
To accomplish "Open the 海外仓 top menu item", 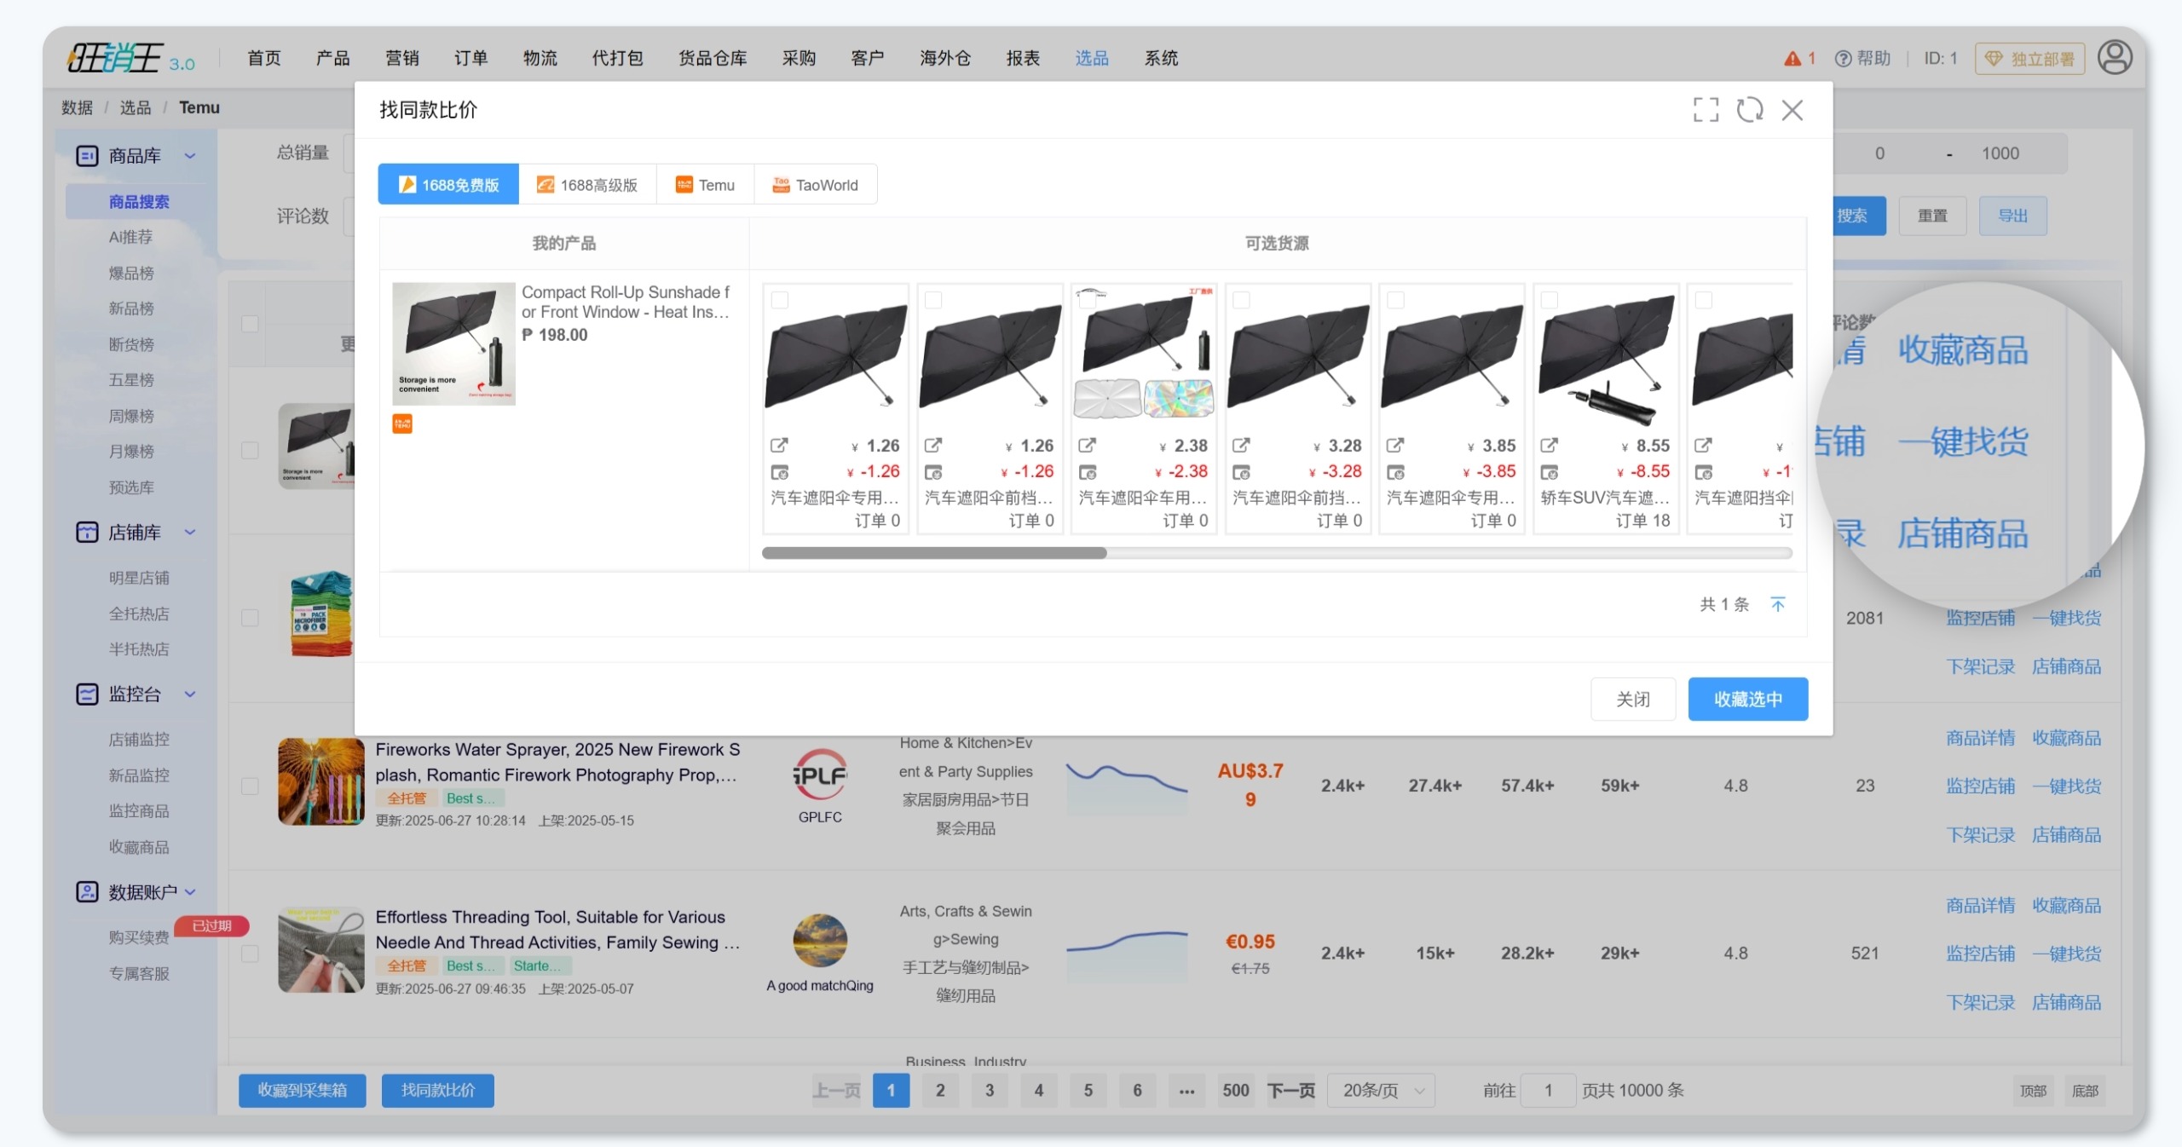I will click(945, 58).
